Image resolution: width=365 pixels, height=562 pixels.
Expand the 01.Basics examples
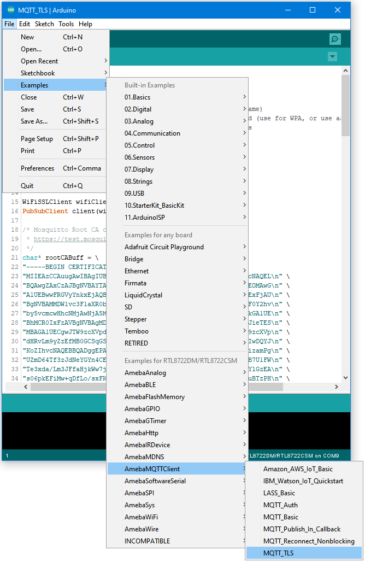tap(177, 97)
